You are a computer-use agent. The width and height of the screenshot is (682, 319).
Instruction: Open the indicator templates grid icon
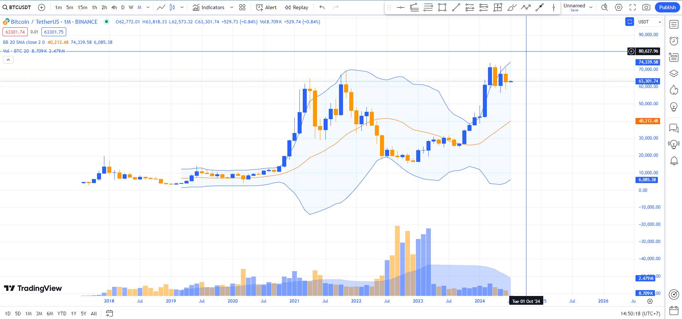(x=242, y=7)
